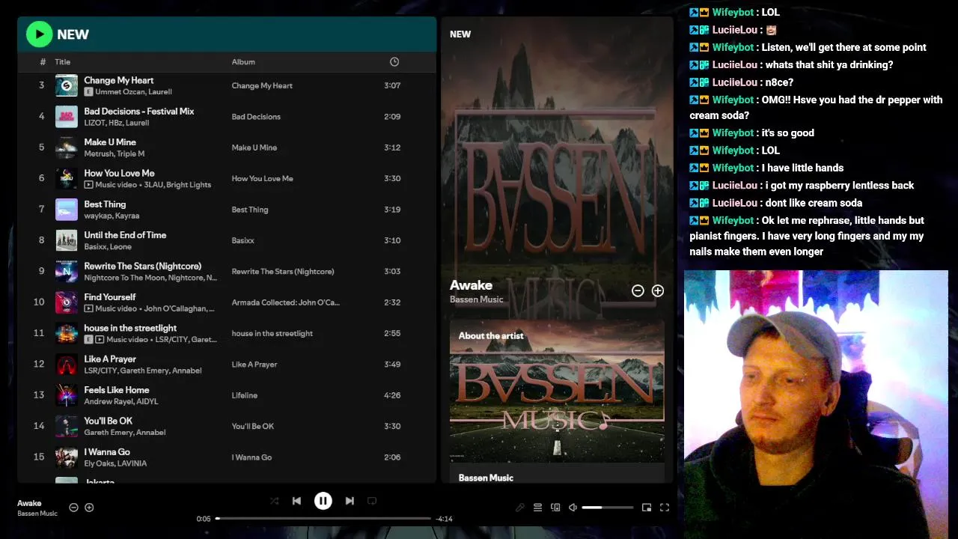Seek within the song progress bar
Screen dimensions: 958x539
pos(323,518)
